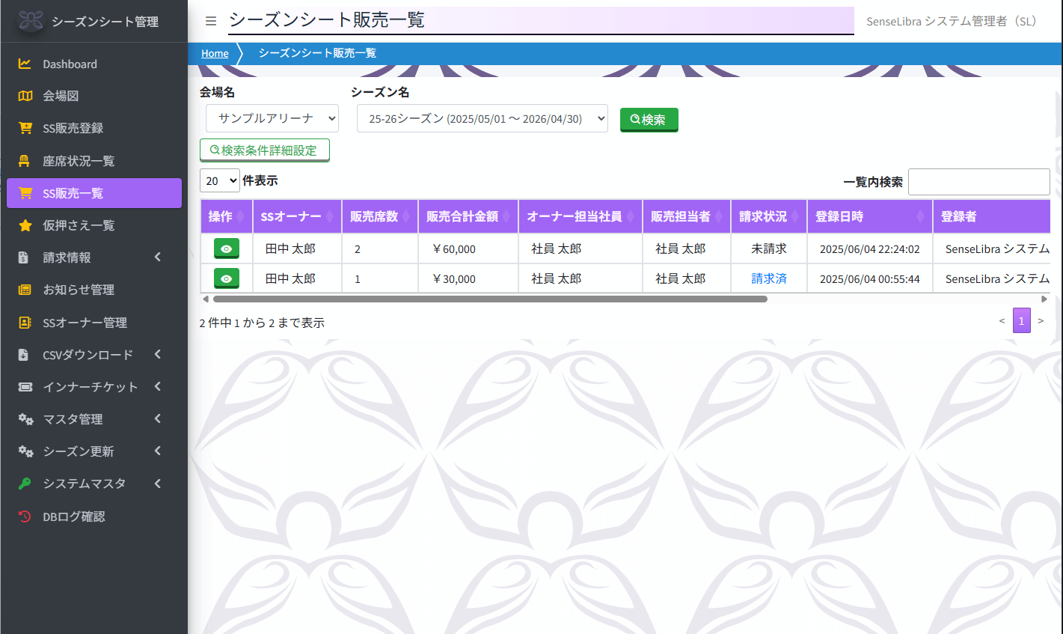Select the 座席状況一覧 seat icon

pyautogui.click(x=25, y=161)
